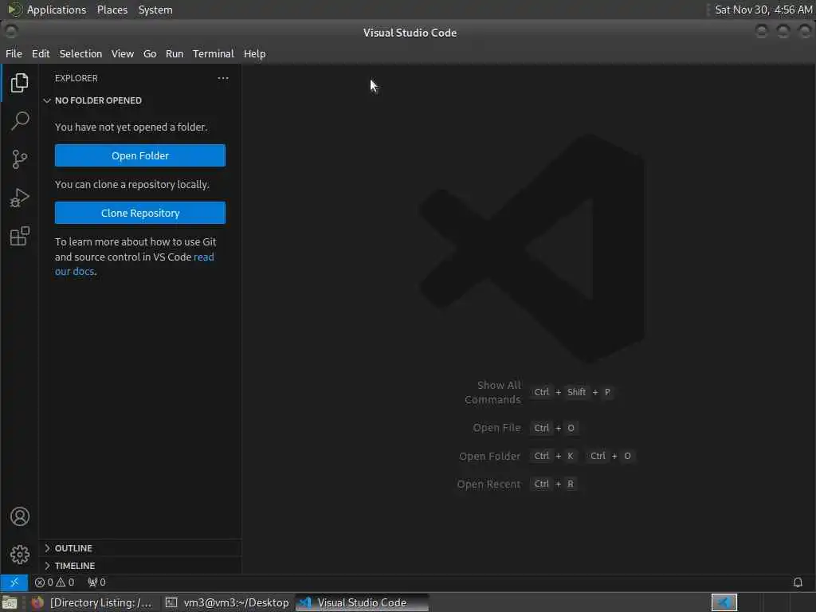Open the Edit menu
The height and width of the screenshot is (612, 816).
(x=41, y=53)
